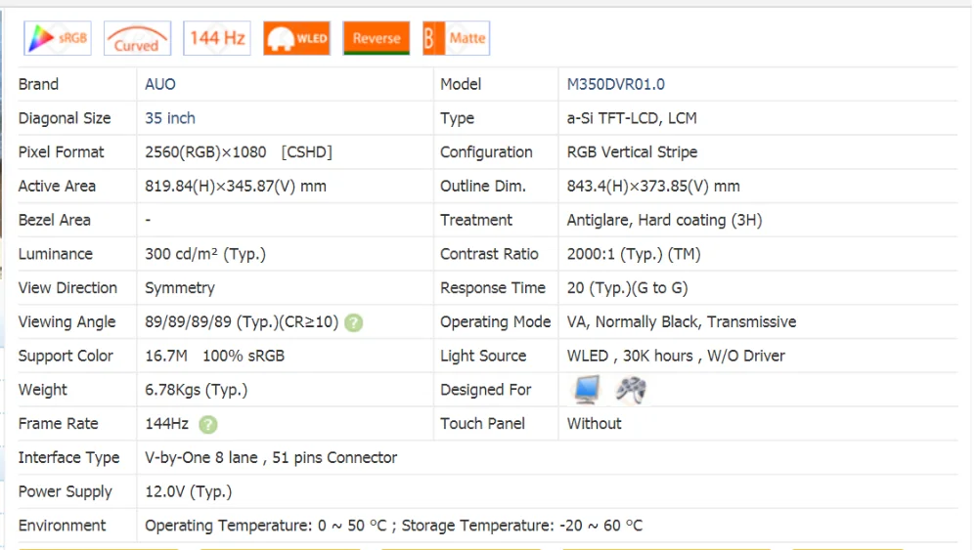Click the Pixel Format row label
Image resolution: width=978 pixels, height=550 pixels.
point(61,152)
